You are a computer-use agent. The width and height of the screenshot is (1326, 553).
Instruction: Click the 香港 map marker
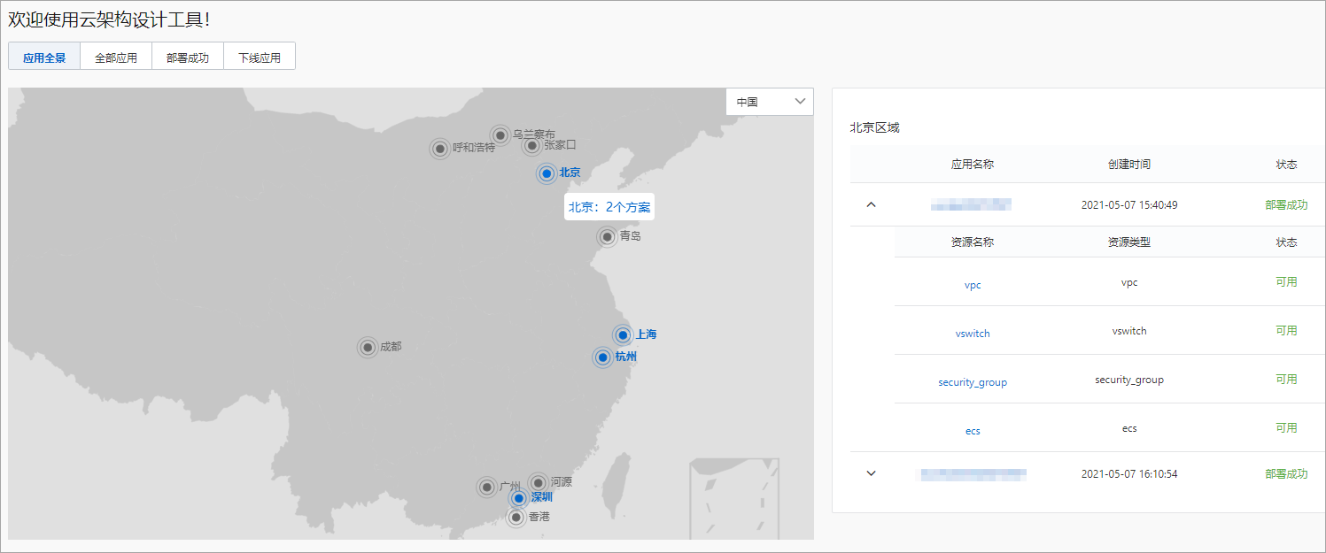516,518
